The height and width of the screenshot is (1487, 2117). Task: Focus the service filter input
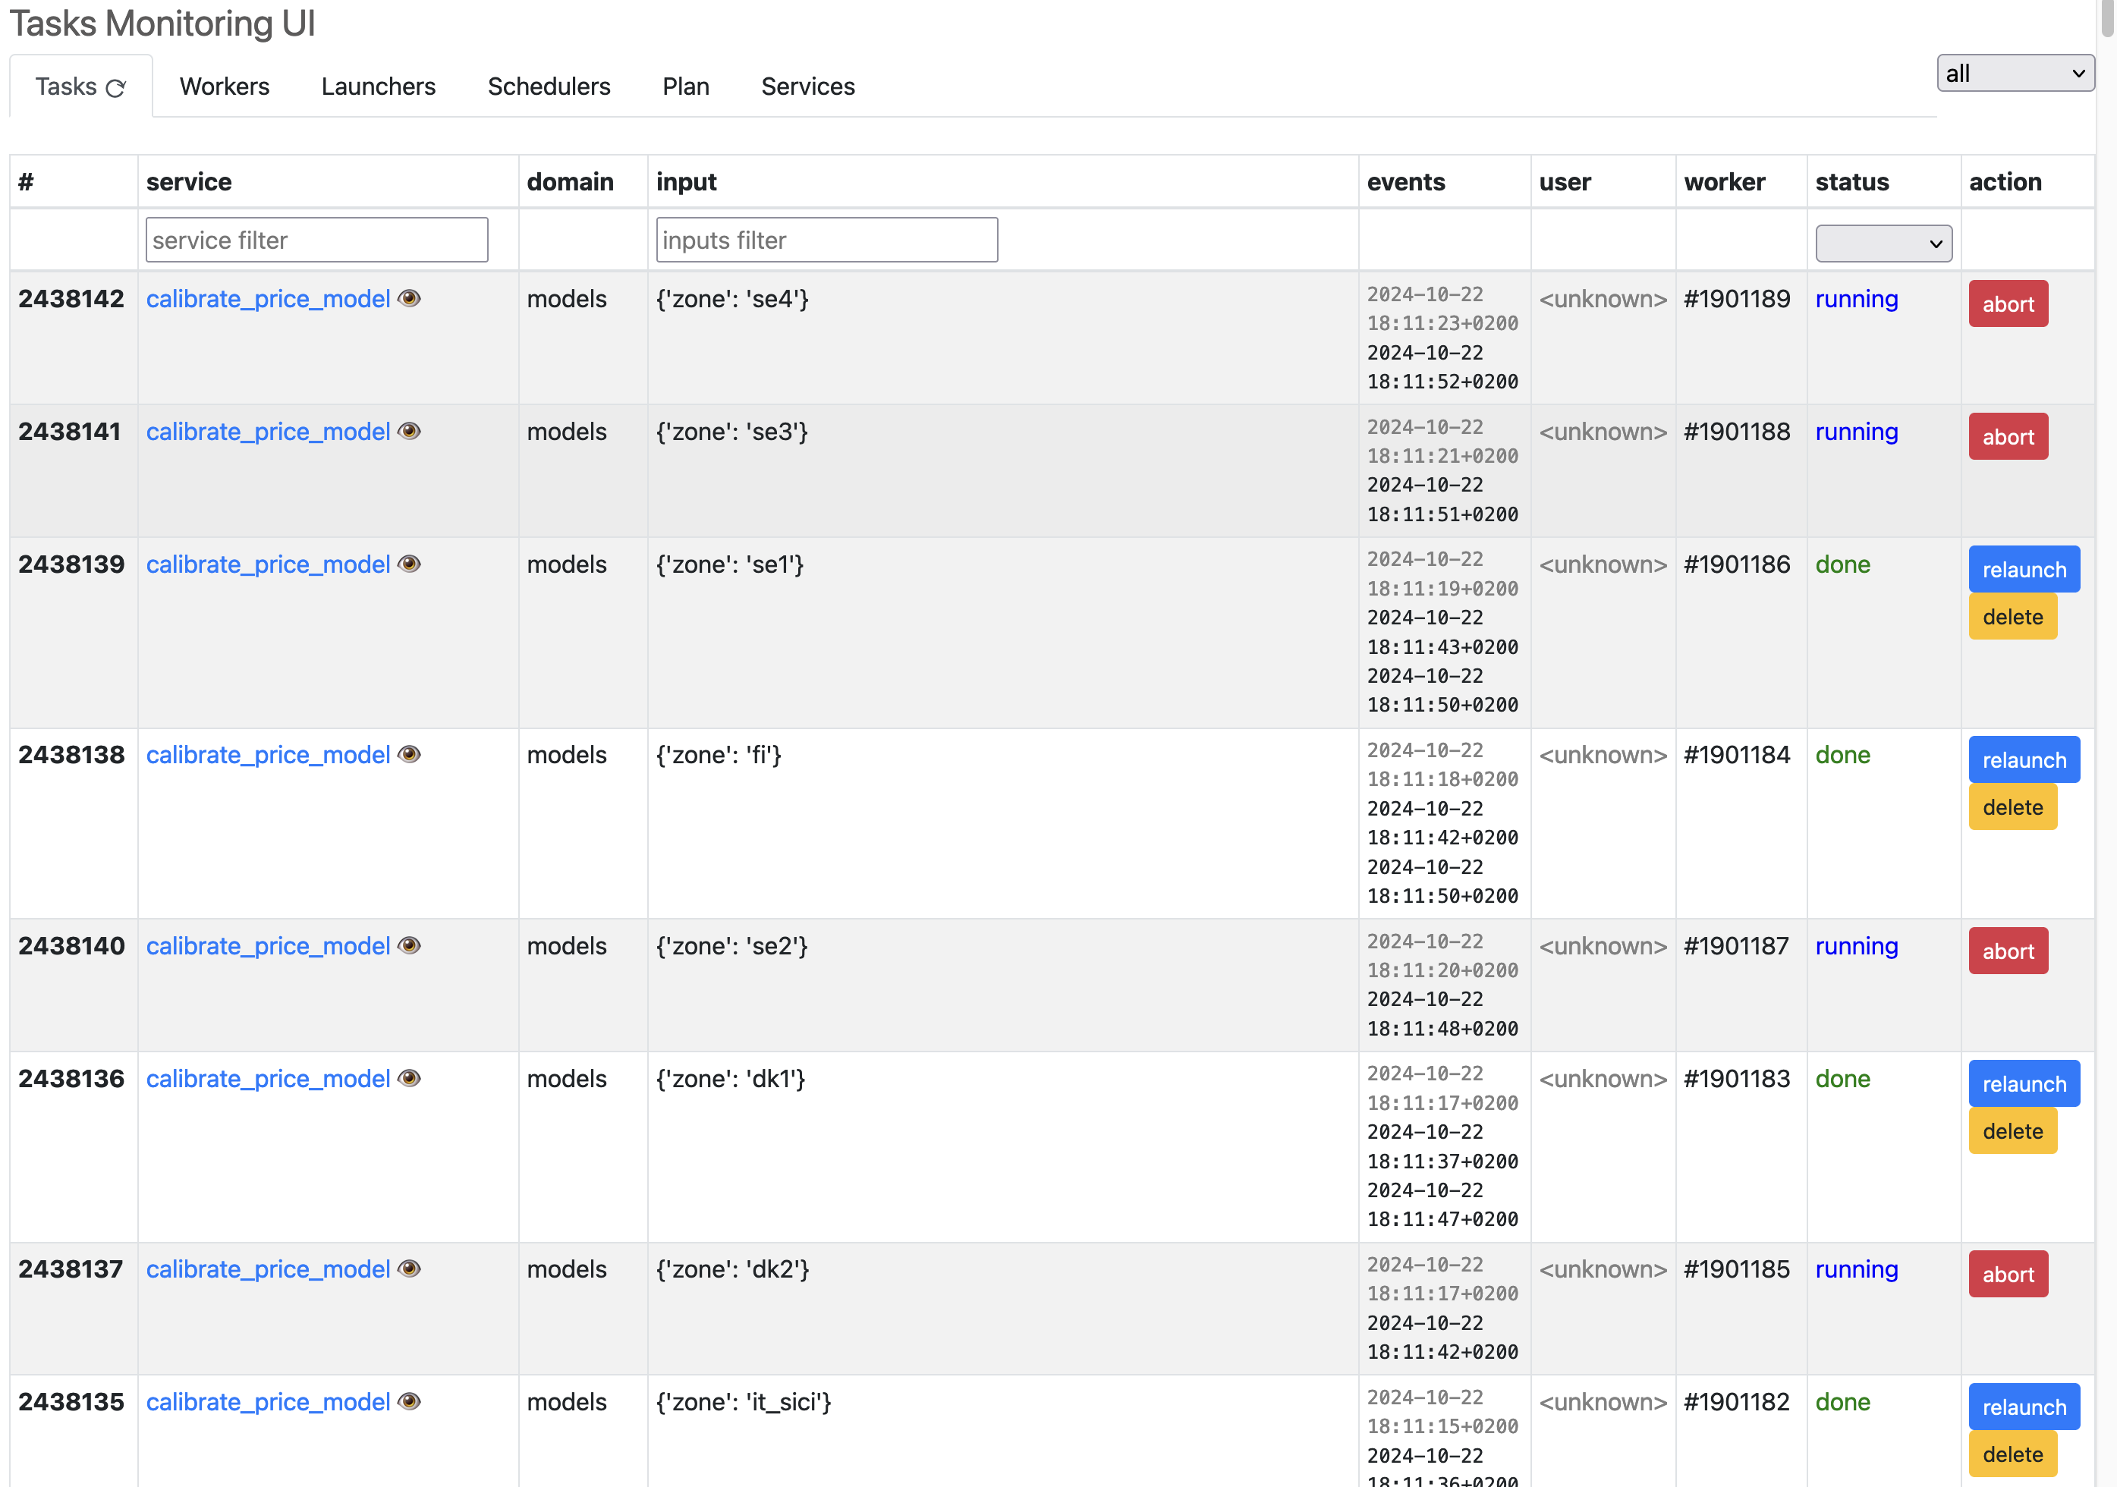(x=316, y=240)
